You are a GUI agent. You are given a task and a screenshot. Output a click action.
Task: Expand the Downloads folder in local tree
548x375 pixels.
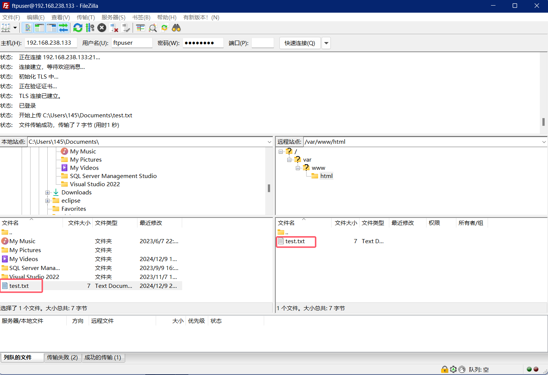[x=48, y=193]
